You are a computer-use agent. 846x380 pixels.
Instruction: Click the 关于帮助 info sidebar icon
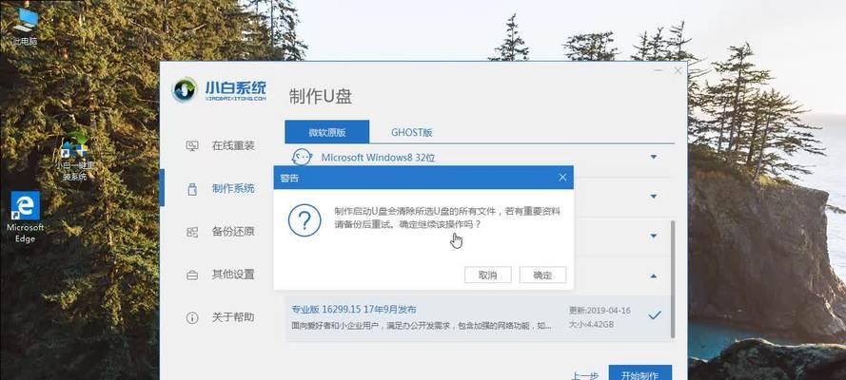pyautogui.click(x=192, y=317)
